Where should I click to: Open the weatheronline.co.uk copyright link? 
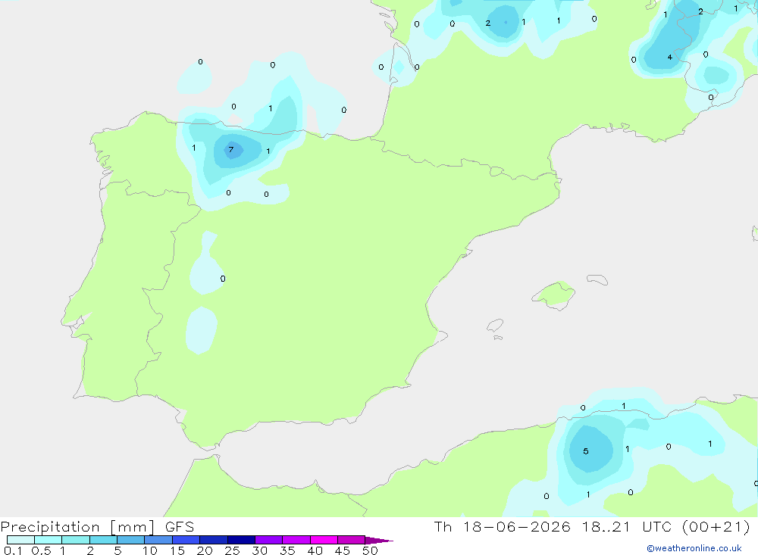694,548
